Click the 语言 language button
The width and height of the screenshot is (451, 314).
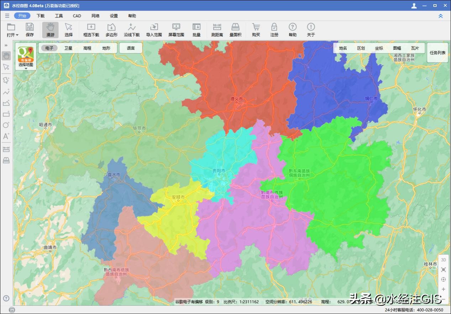[131, 48]
